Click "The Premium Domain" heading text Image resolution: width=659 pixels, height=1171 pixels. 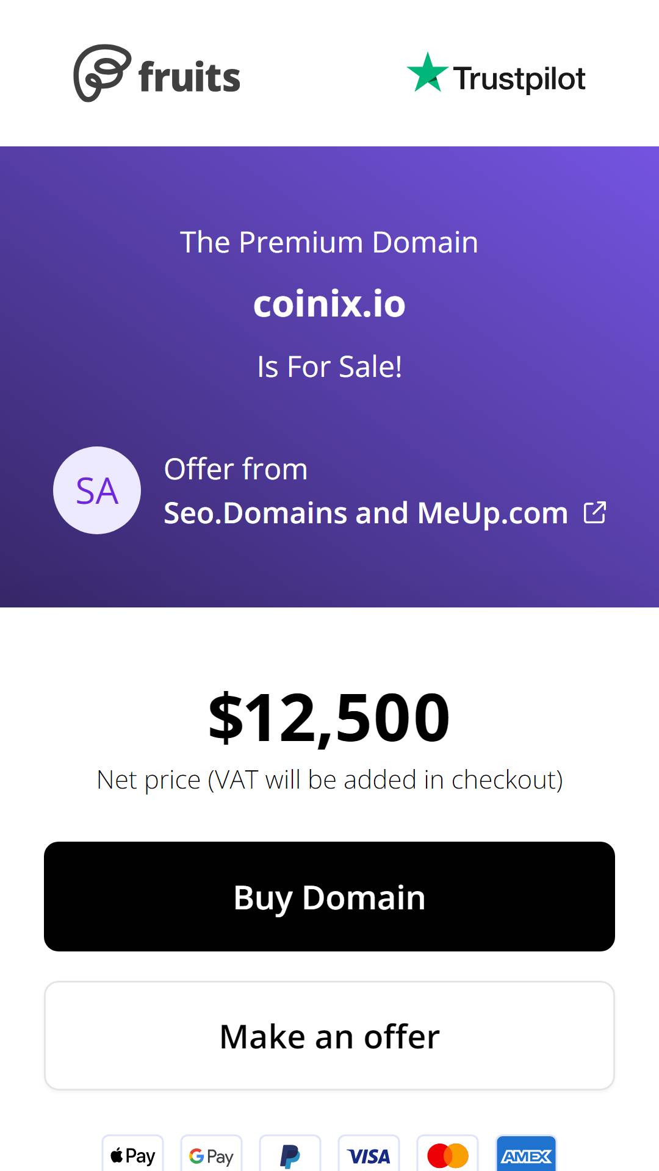click(x=329, y=242)
